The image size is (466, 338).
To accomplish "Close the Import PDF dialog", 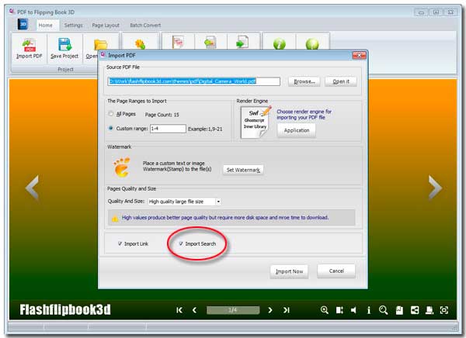I will (359, 56).
